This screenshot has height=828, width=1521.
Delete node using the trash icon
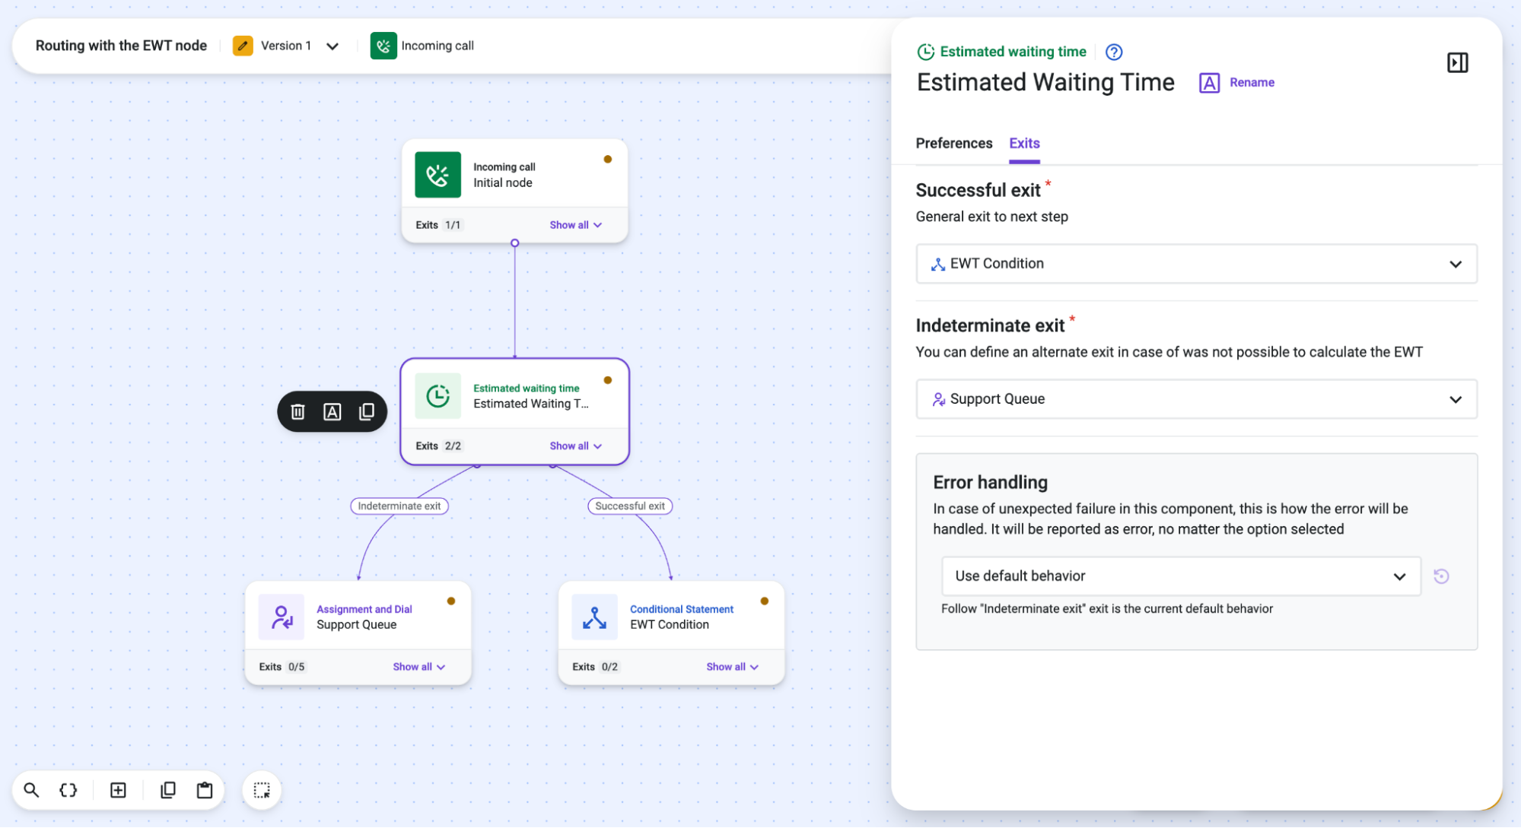298,412
